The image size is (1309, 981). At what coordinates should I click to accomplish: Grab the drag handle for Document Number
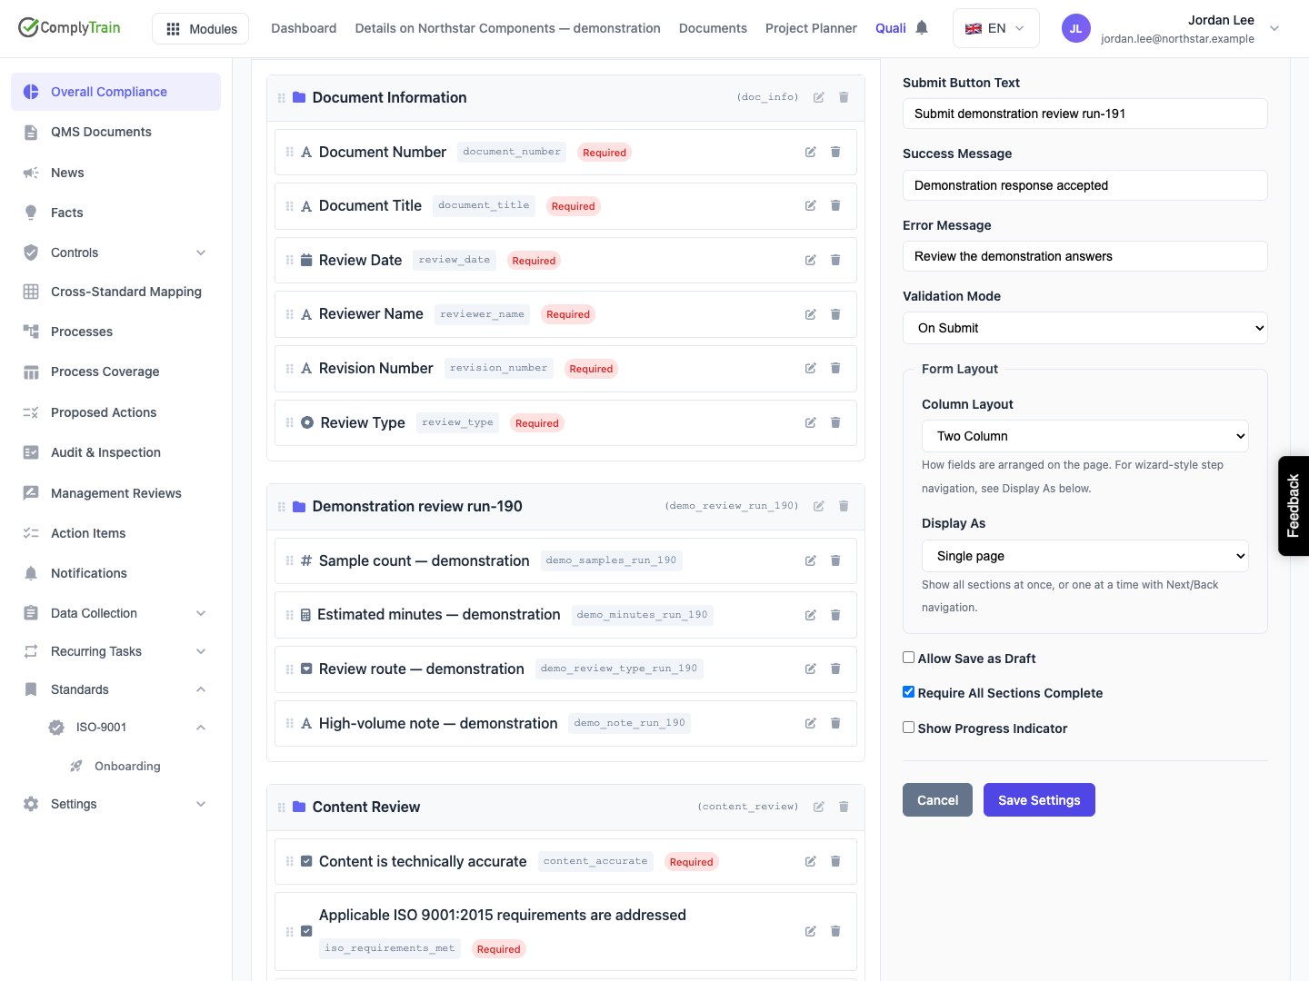click(289, 152)
